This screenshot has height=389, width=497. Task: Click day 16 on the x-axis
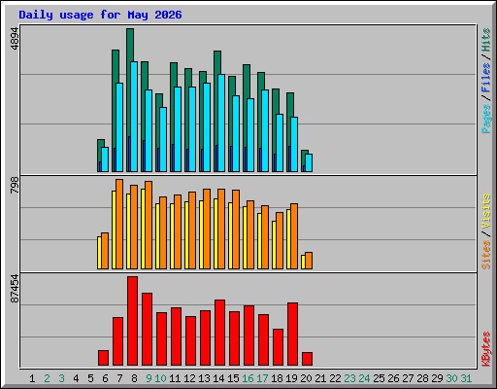tap(248, 378)
